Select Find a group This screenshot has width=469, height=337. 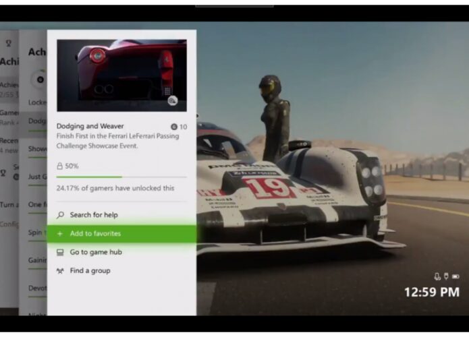[x=121, y=271]
